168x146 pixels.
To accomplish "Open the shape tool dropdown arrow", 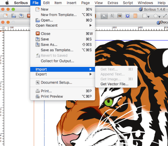I will click(x=148, y=16).
